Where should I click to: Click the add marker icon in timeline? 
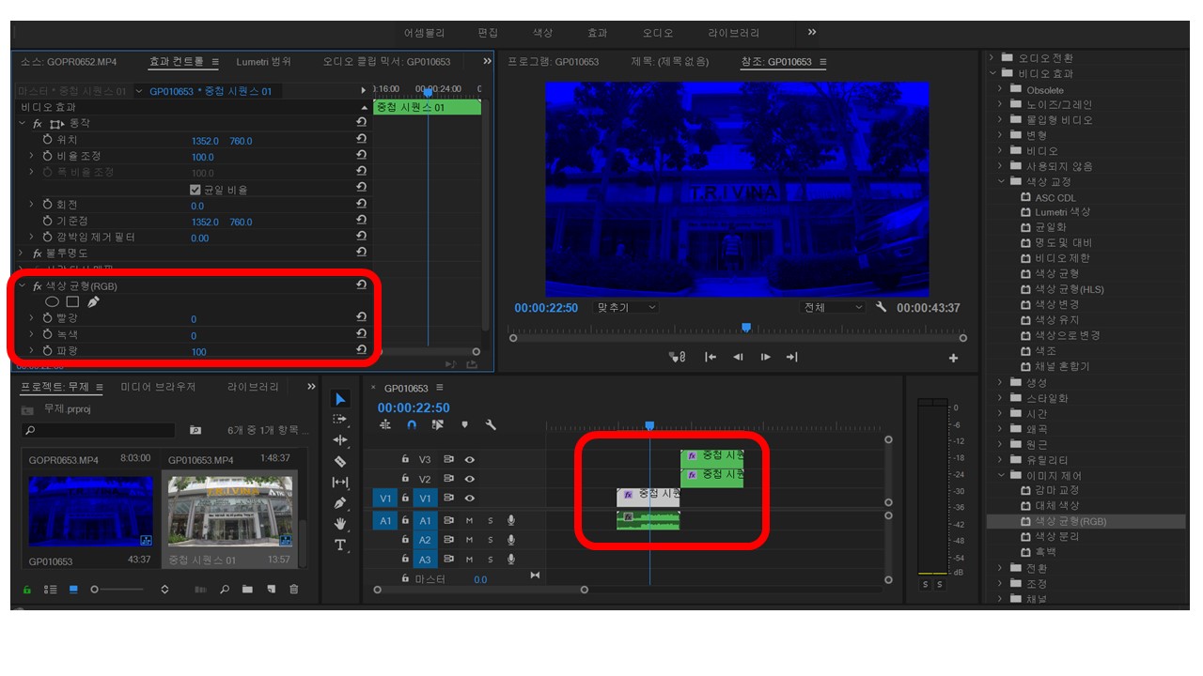[x=464, y=424]
